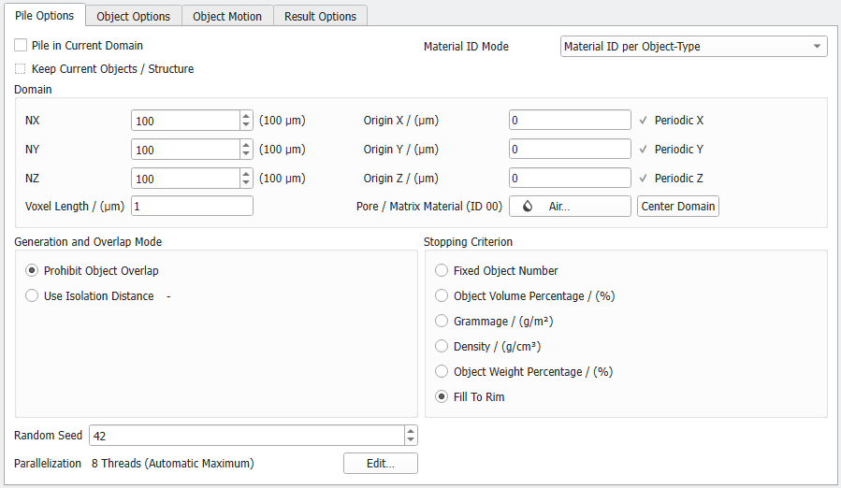Decrease NZ with the down arrow
The height and width of the screenshot is (488, 841).
pos(246,183)
